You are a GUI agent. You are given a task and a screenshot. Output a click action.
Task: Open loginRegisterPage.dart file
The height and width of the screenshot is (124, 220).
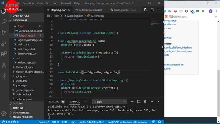tap(26, 40)
